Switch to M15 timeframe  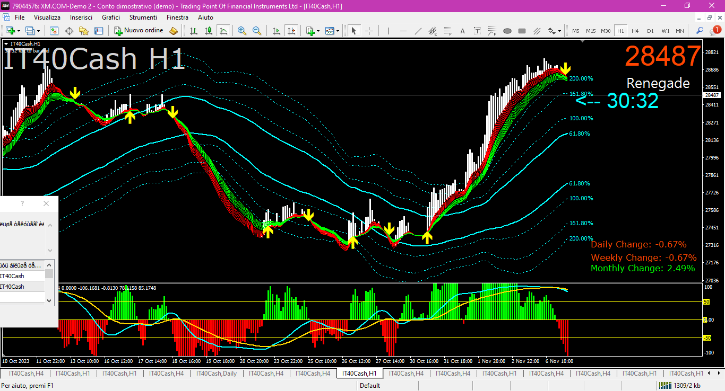(x=591, y=31)
